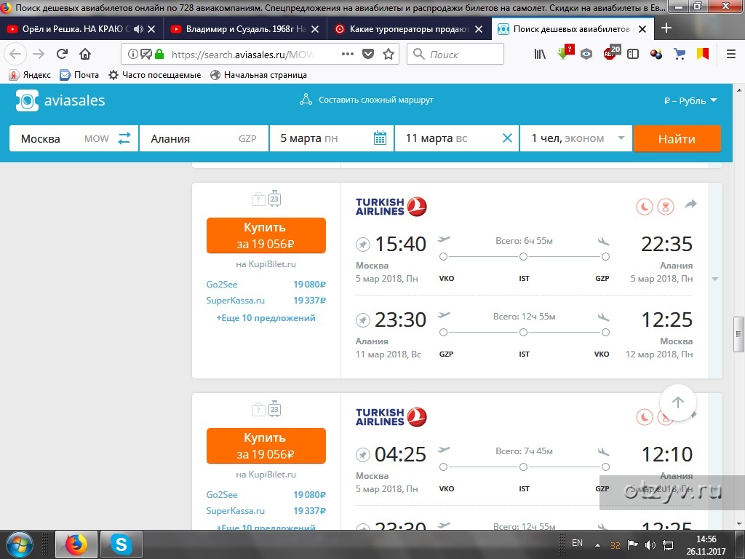Edit the Москва origin field
The image size is (745, 559).
[x=73, y=139]
